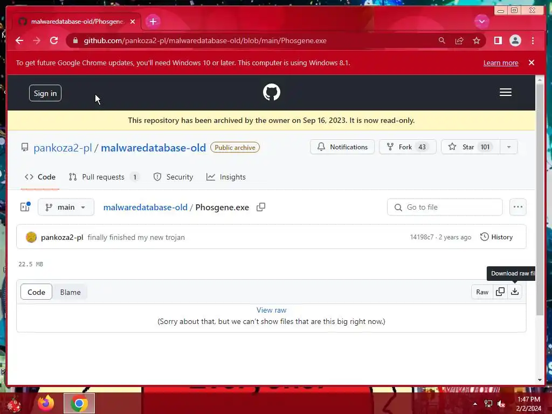Click the Chrome taskbar icon

pyautogui.click(x=79, y=403)
